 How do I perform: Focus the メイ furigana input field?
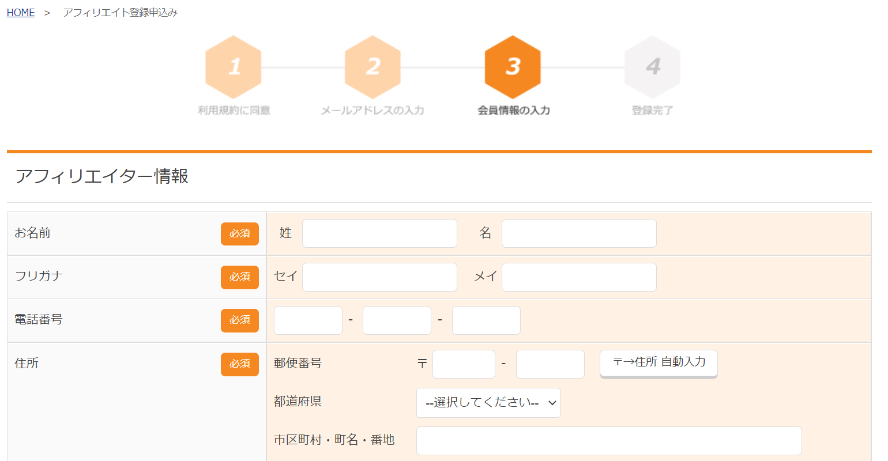pos(579,277)
